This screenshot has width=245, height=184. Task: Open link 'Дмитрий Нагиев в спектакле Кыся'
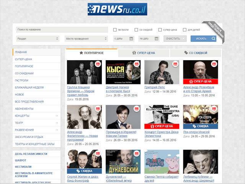(118, 89)
